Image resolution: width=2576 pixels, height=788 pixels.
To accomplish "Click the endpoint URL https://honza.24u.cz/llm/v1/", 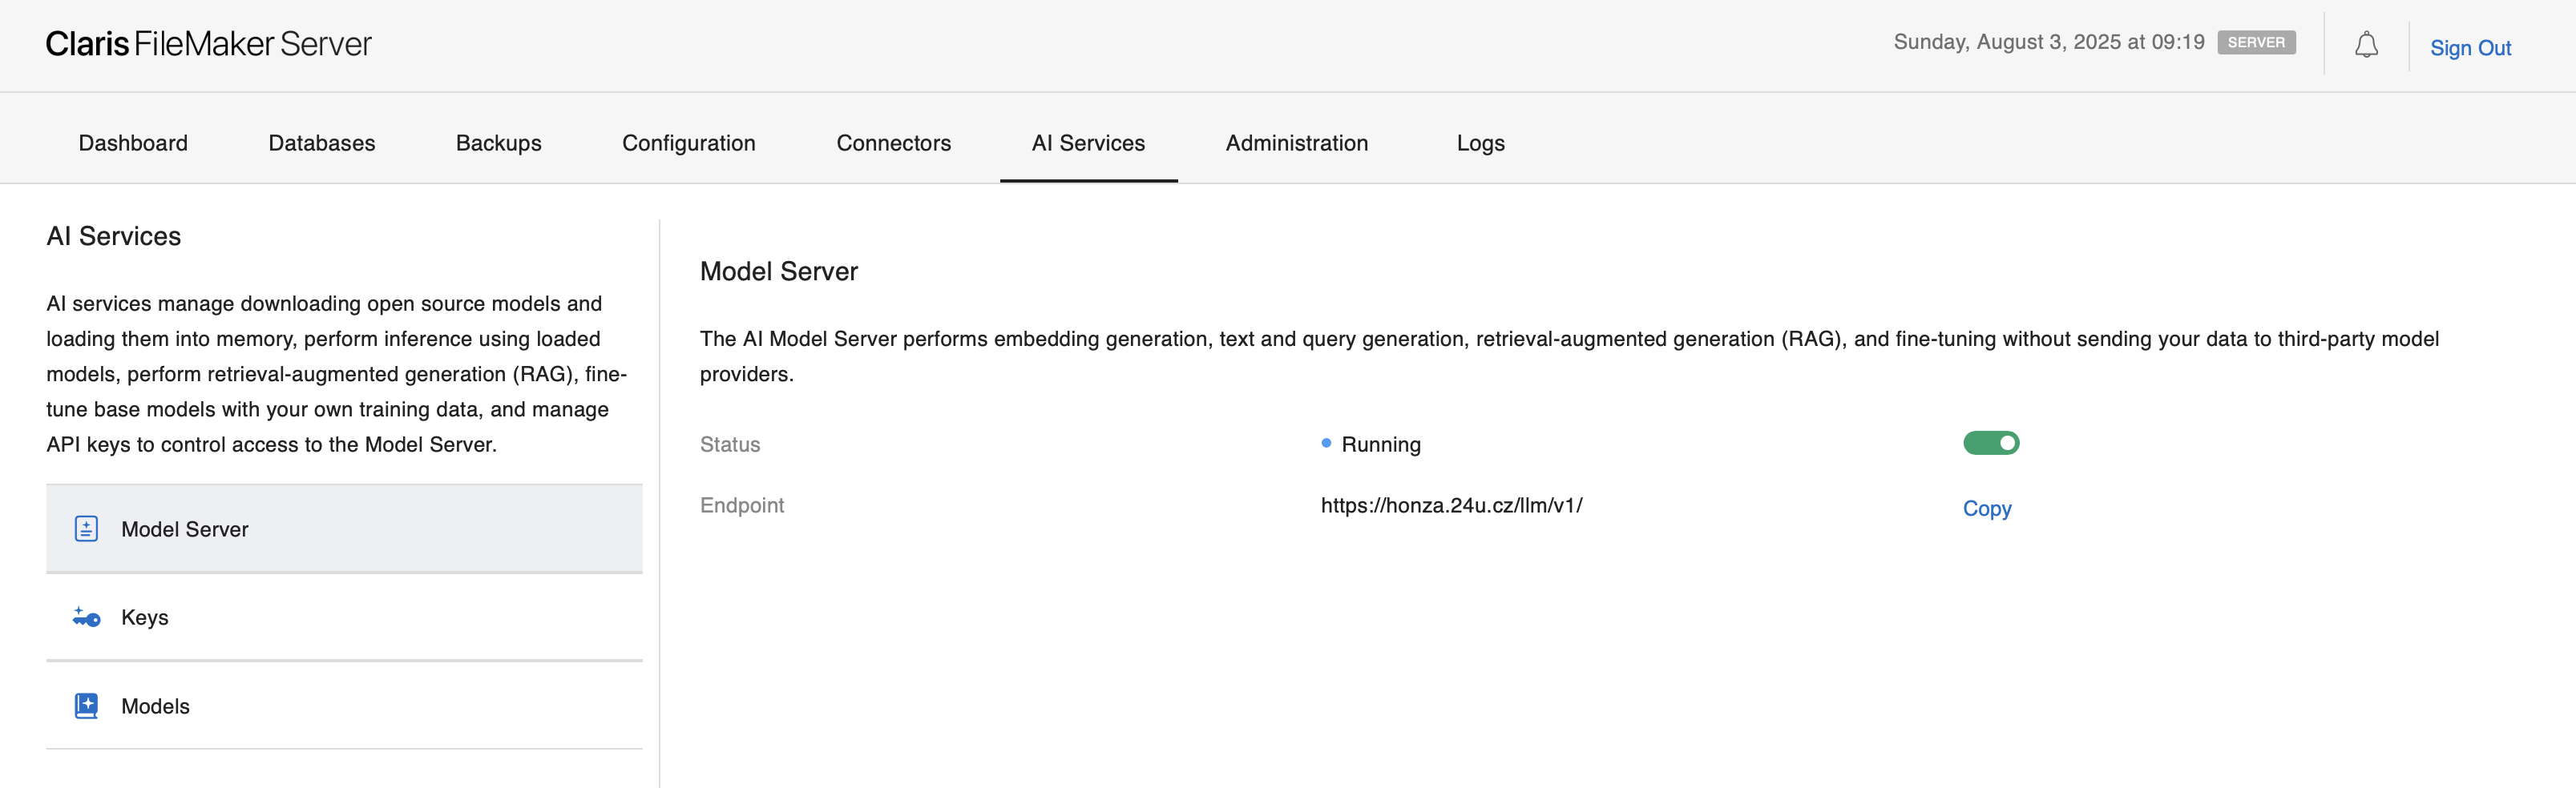I will (x=1451, y=505).
